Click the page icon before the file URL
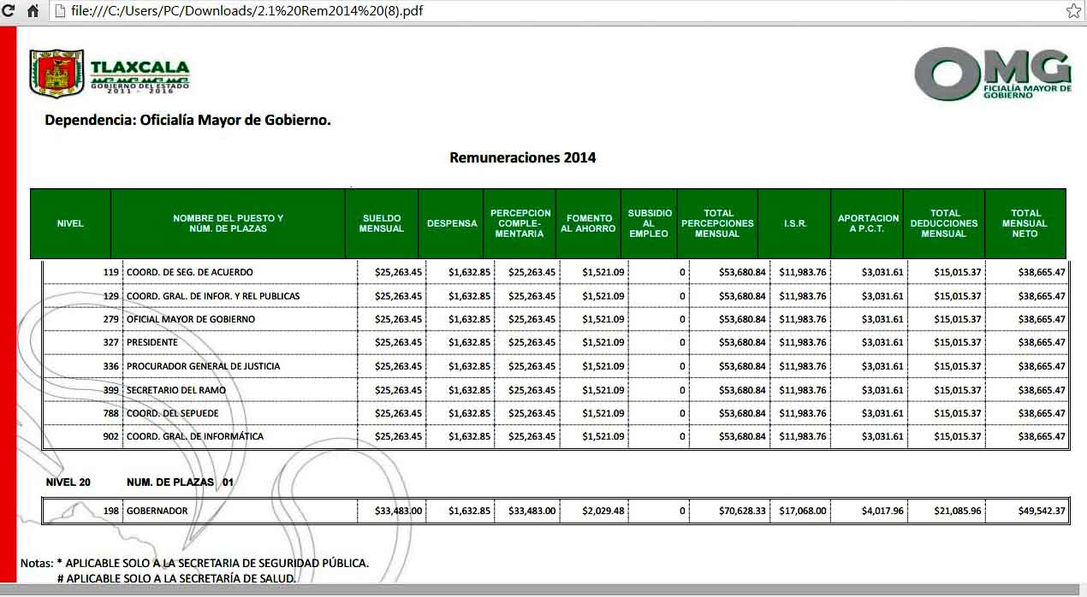The image size is (1087, 597). pyautogui.click(x=60, y=11)
